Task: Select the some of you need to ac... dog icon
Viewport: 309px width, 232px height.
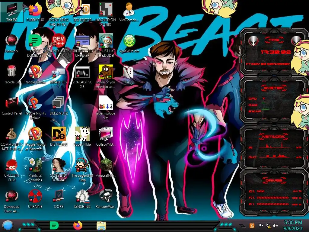Action: 106,77
